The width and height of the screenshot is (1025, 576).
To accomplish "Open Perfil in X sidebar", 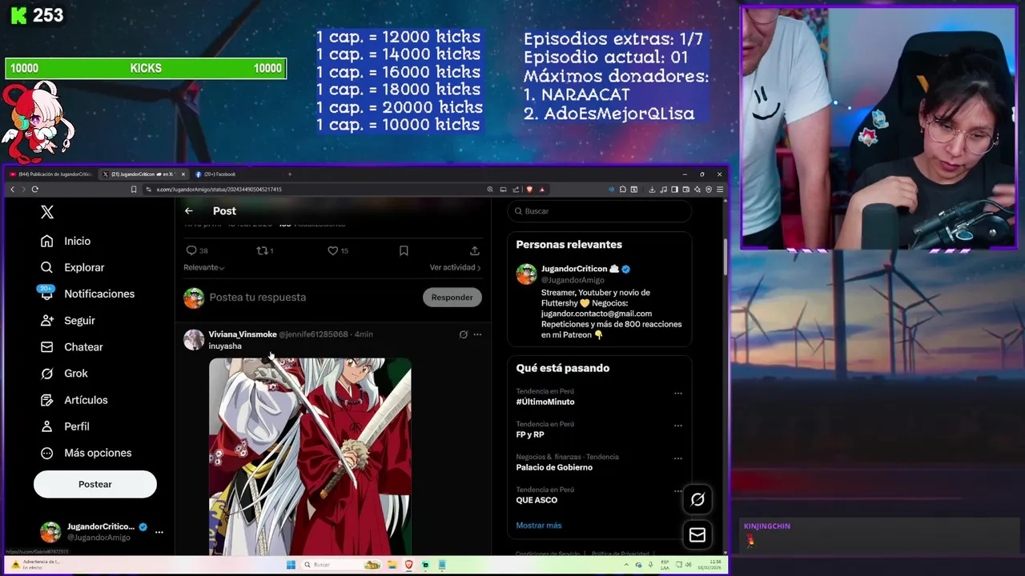I will click(x=65, y=426).
